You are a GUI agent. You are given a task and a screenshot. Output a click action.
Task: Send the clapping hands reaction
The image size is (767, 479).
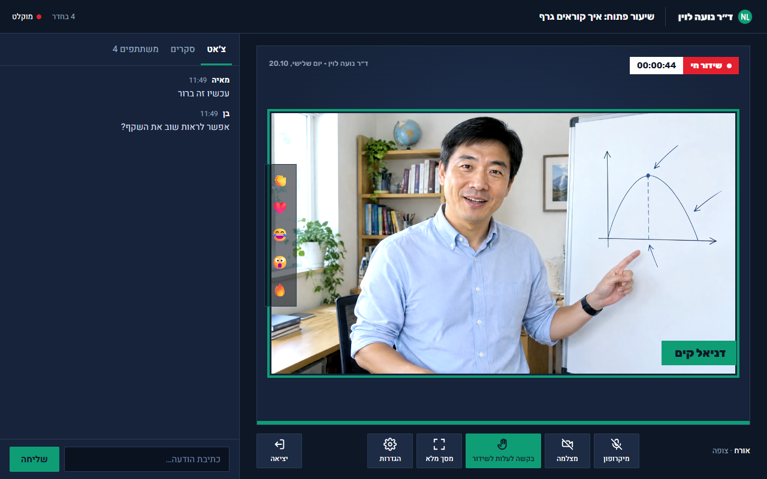(280, 180)
